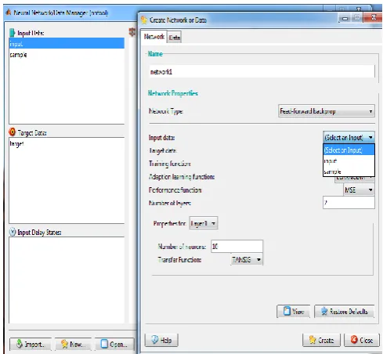Click the Help button
The image size is (383, 354).
point(161,340)
